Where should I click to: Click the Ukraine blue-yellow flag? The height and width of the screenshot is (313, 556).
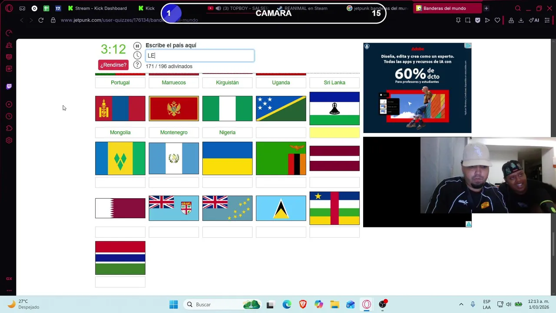pos(227,158)
